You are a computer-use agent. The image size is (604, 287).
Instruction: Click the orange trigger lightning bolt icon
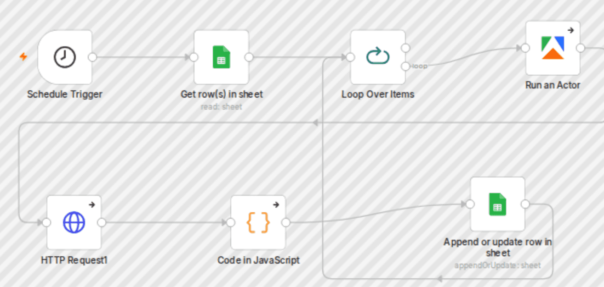tap(23, 57)
